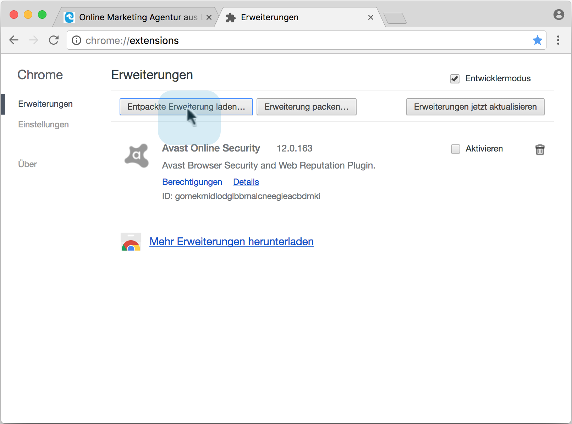Viewport: 572px width, 424px height.
Task: Click Entpackte Erweiterung laden button
Action: pyautogui.click(x=186, y=107)
